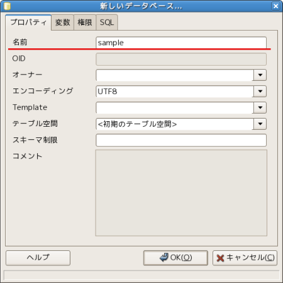Screen dimensions: 283x283
Task: Click the disabled OID field
Action: 181,59
